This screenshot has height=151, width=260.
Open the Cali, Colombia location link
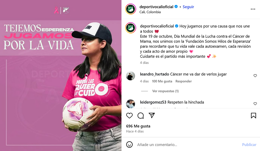pos(150,12)
